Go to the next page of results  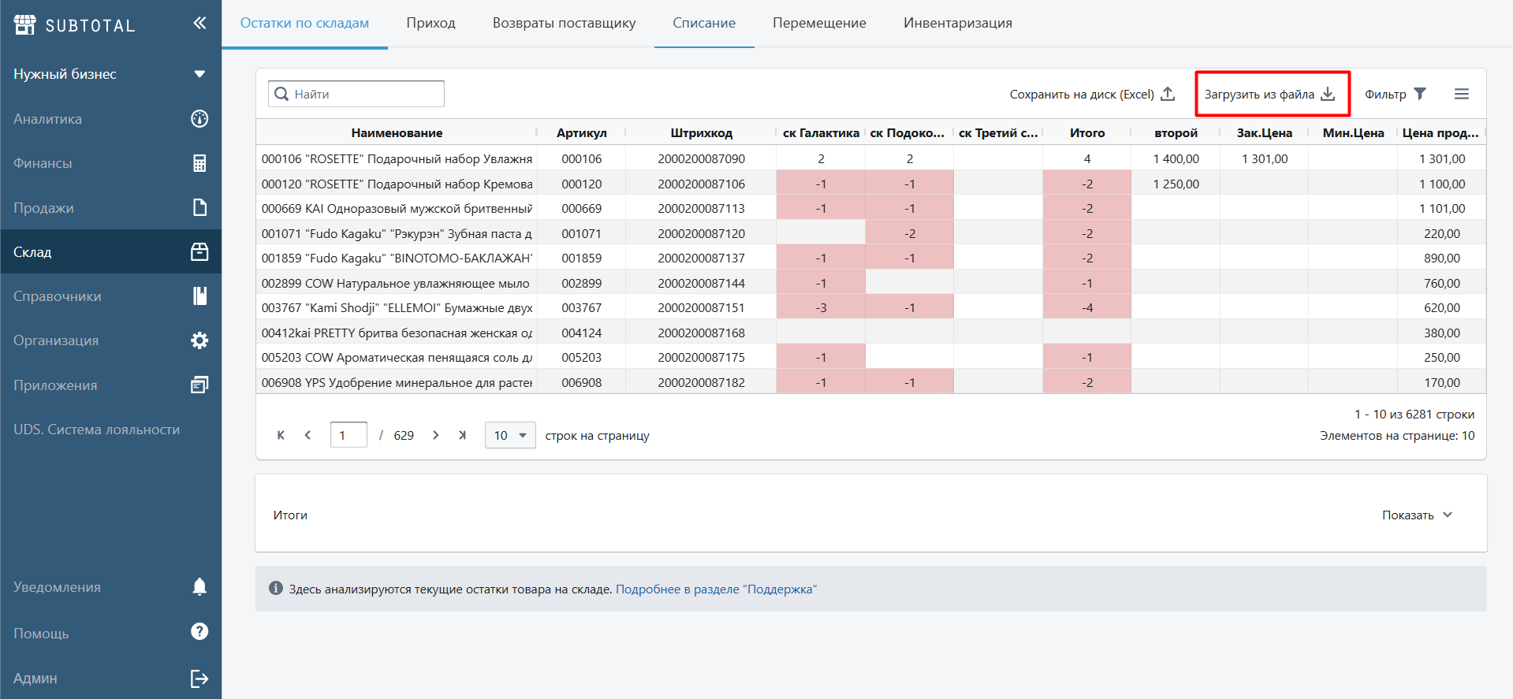tap(436, 435)
